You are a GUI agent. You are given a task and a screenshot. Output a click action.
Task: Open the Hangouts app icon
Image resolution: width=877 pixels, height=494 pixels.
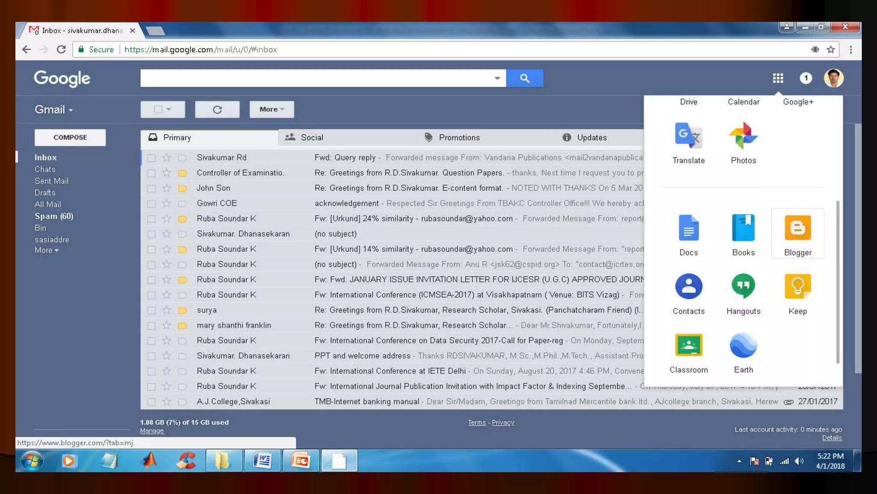point(743,287)
